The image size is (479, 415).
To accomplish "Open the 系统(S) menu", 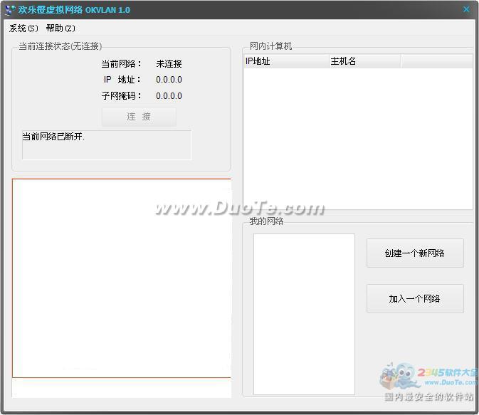I will point(23,28).
